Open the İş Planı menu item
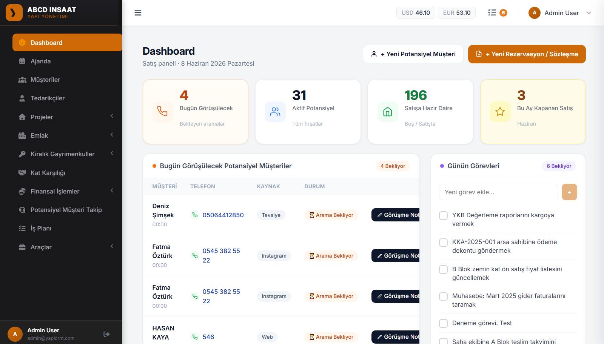This screenshot has width=604, height=344. tap(67, 228)
